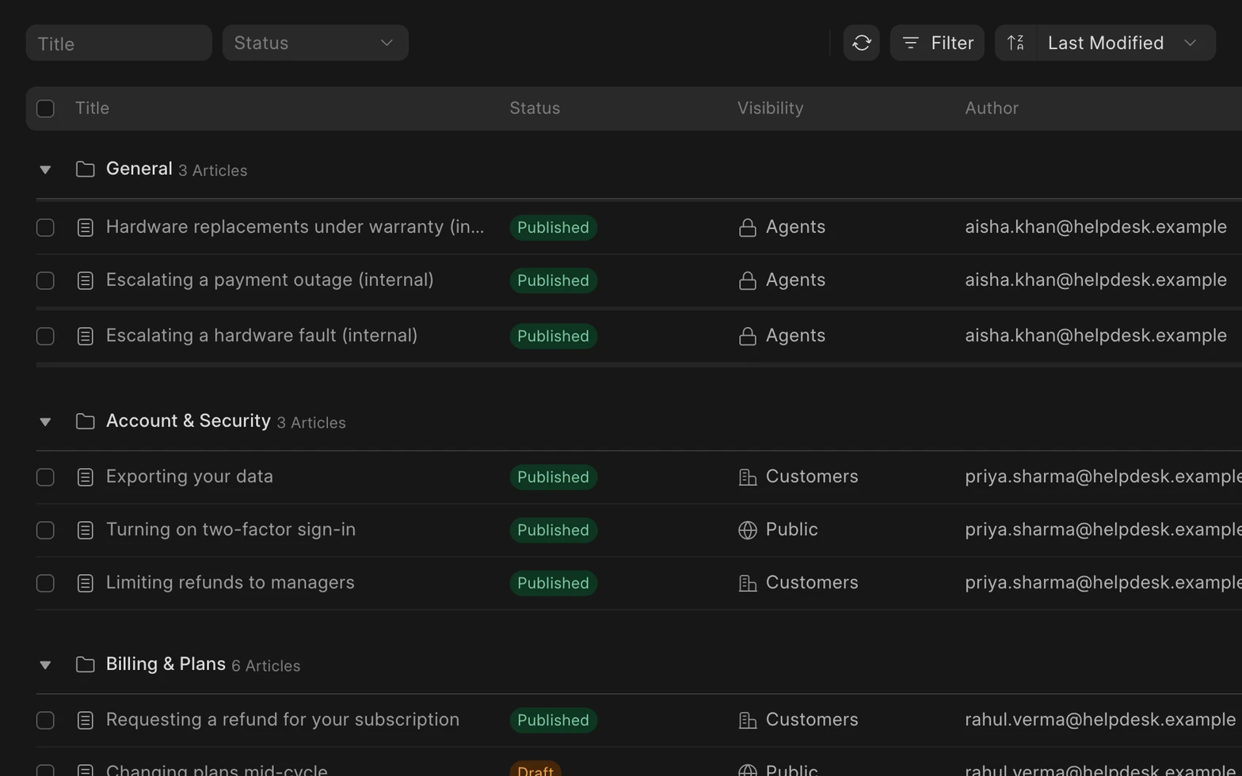Open article Limiting refunds to managers
The width and height of the screenshot is (1242, 776).
click(x=230, y=583)
